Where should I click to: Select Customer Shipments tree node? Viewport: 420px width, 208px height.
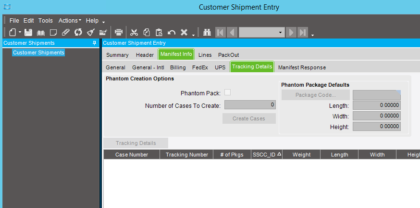click(38, 52)
